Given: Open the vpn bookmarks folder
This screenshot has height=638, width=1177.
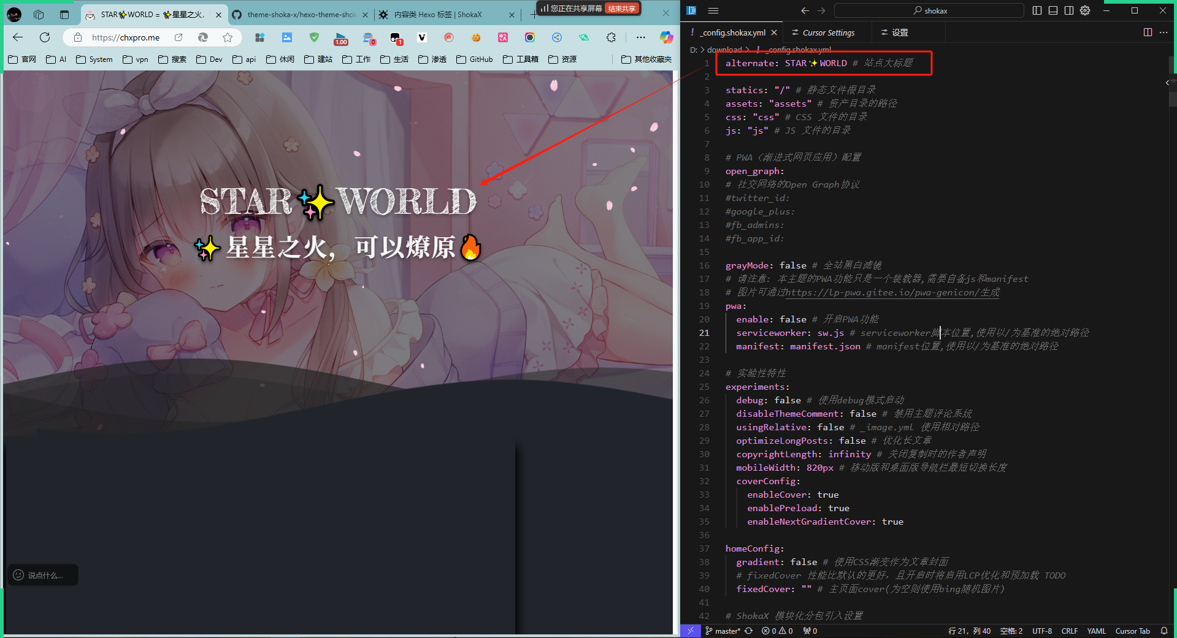Looking at the screenshot, I should pyautogui.click(x=136, y=59).
